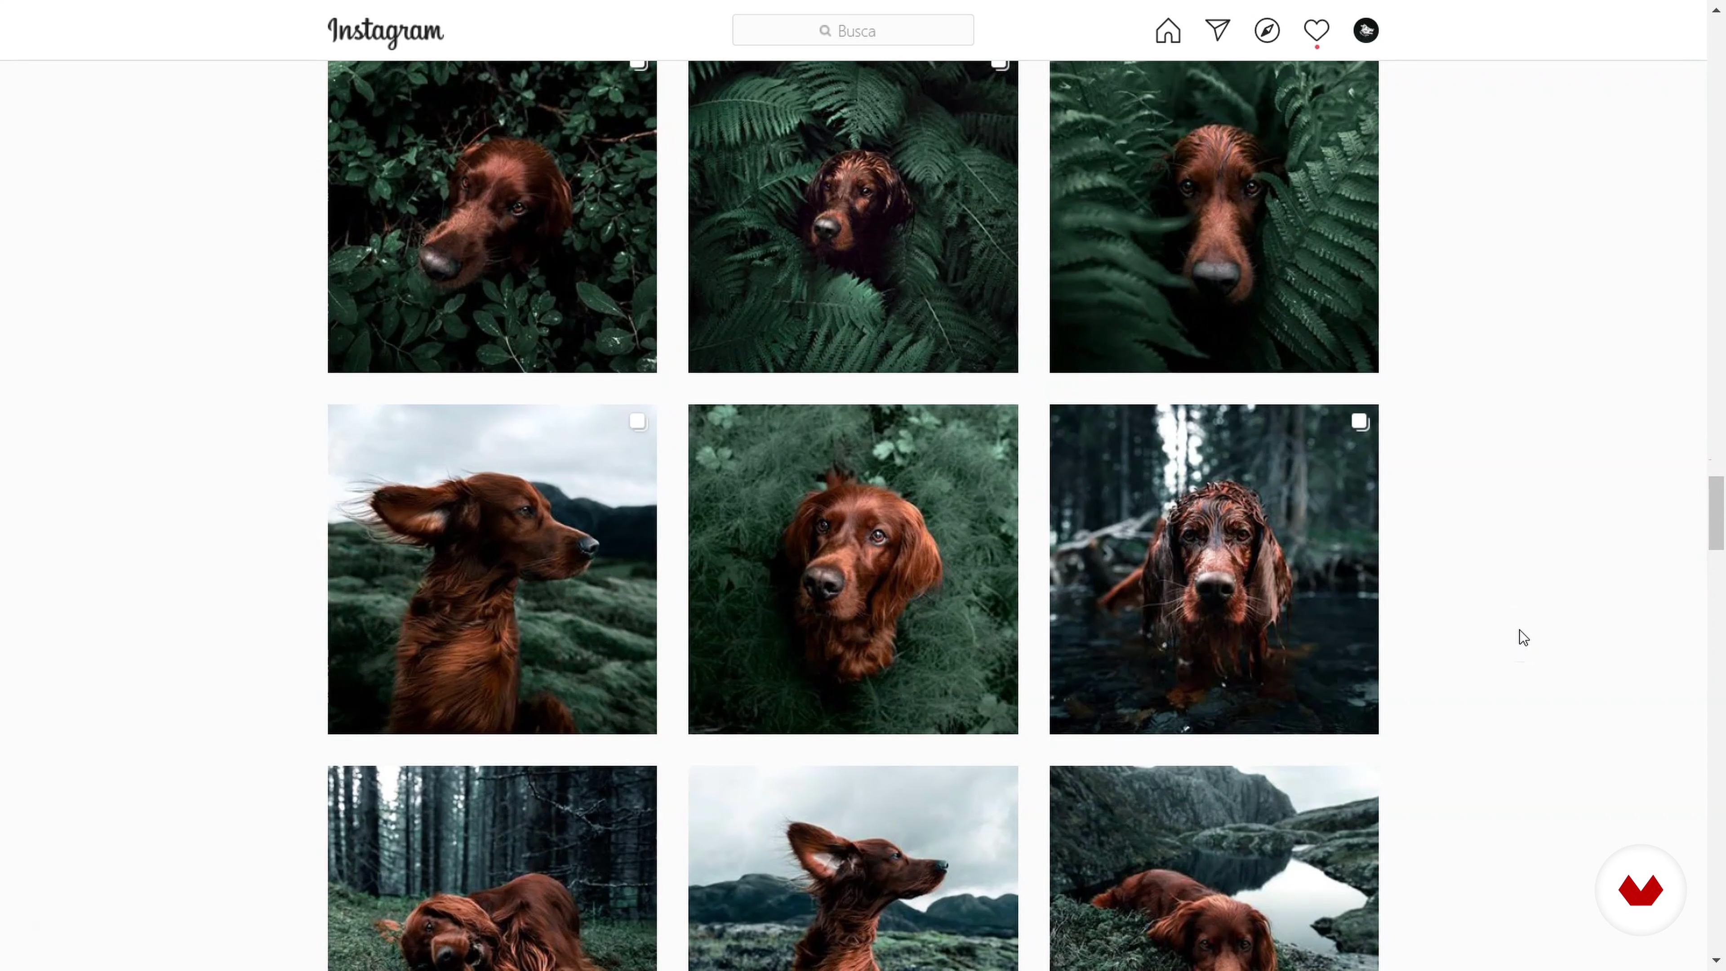Go to Home feed icon
This screenshot has width=1726, height=971.
coord(1168,30)
